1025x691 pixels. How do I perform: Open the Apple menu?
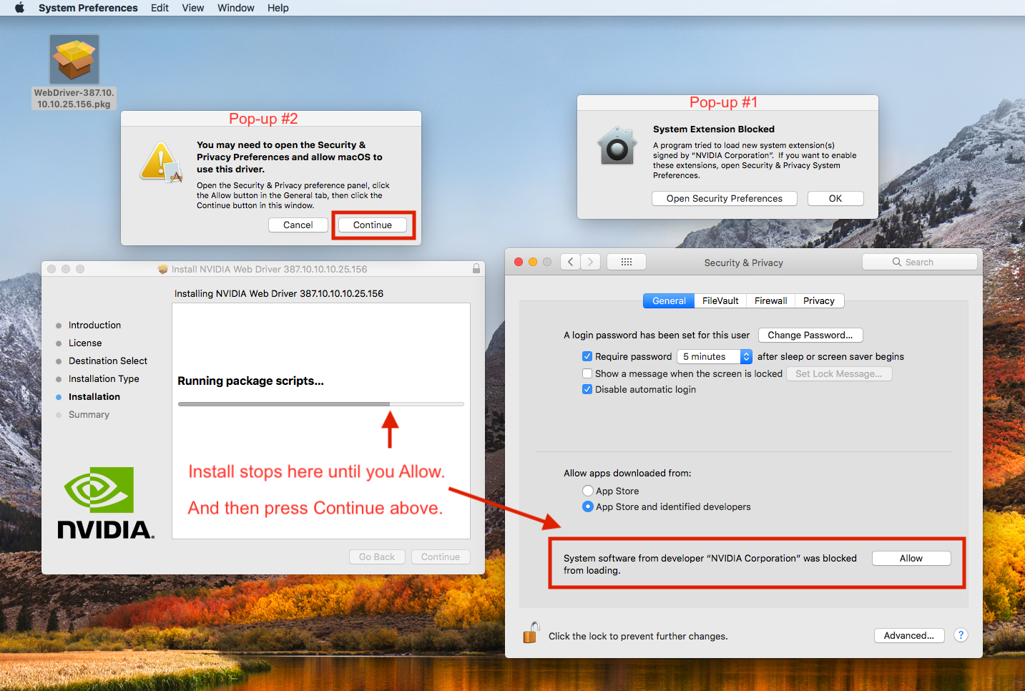click(19, 8)
